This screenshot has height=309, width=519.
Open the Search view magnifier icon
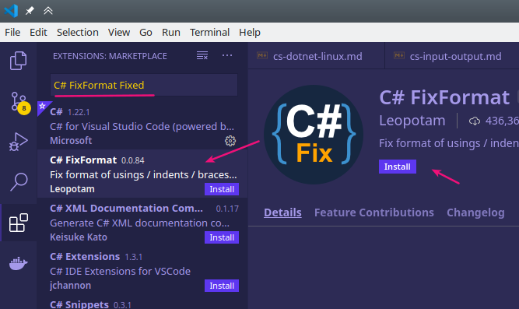click(x=19, y=182)
